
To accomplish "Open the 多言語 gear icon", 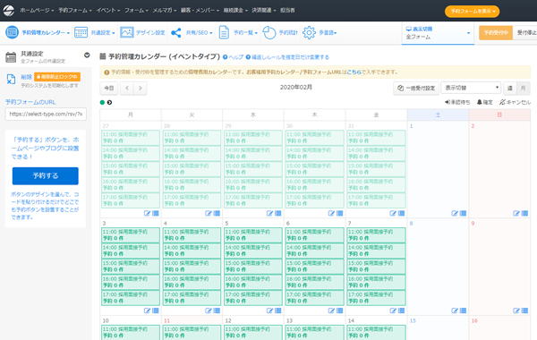I will (x=309, y=32).
